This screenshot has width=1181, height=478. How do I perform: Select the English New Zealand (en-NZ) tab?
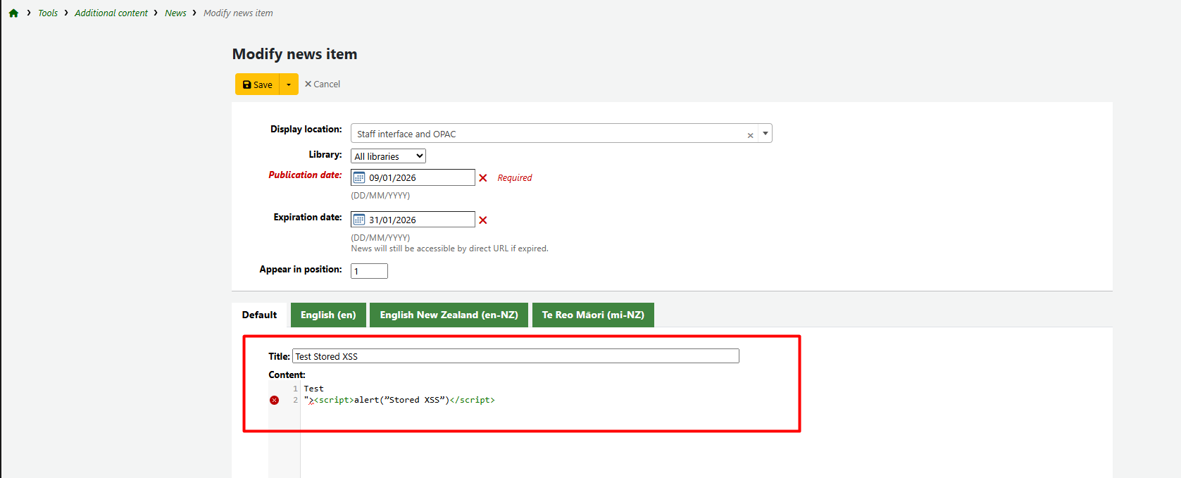pos(449,315)
